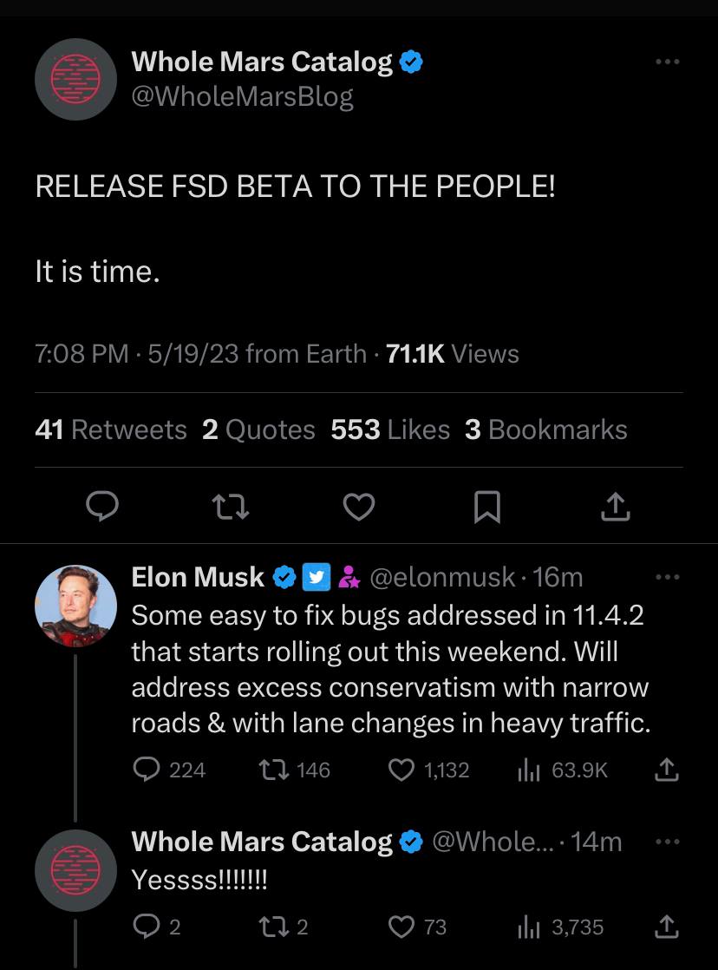This screenshot has height=970, width=718.
Task: Open Elon Musk's profile picture
Action: tap(76, 606)
